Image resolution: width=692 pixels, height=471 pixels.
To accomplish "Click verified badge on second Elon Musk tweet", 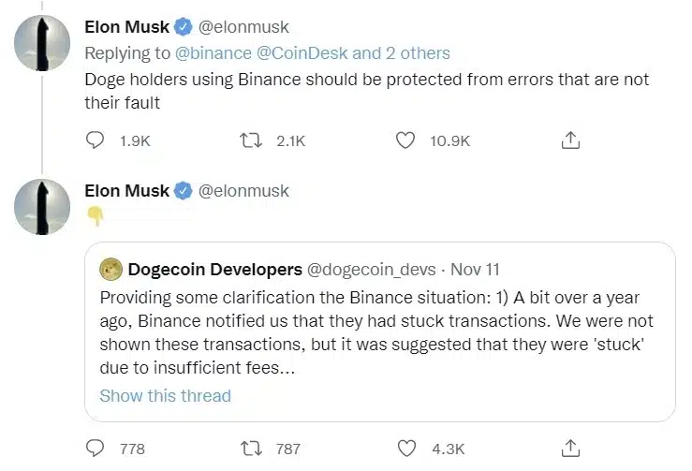I will pyautogui.click(x=184, y=191).
